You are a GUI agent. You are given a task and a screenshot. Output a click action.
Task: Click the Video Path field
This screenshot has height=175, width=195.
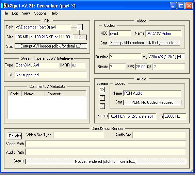click(x=105, y=144)
